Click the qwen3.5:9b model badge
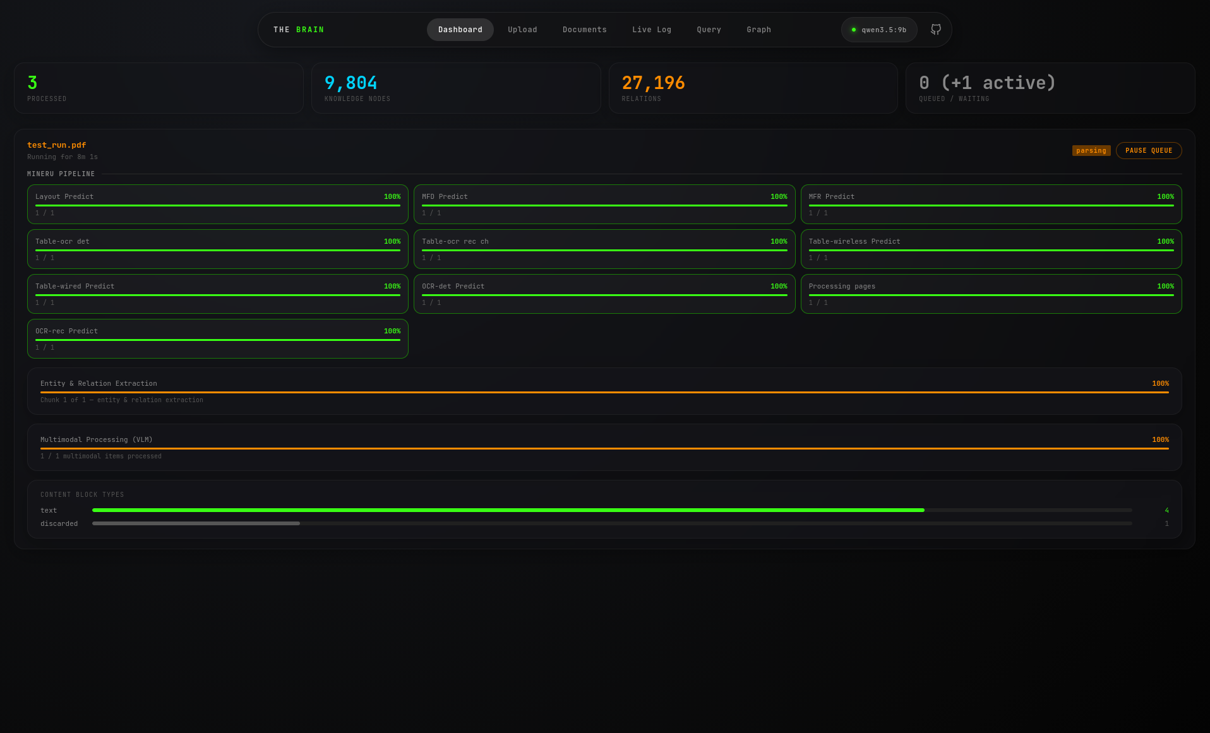Screen dimensions: 1210x733 (879, 30)
